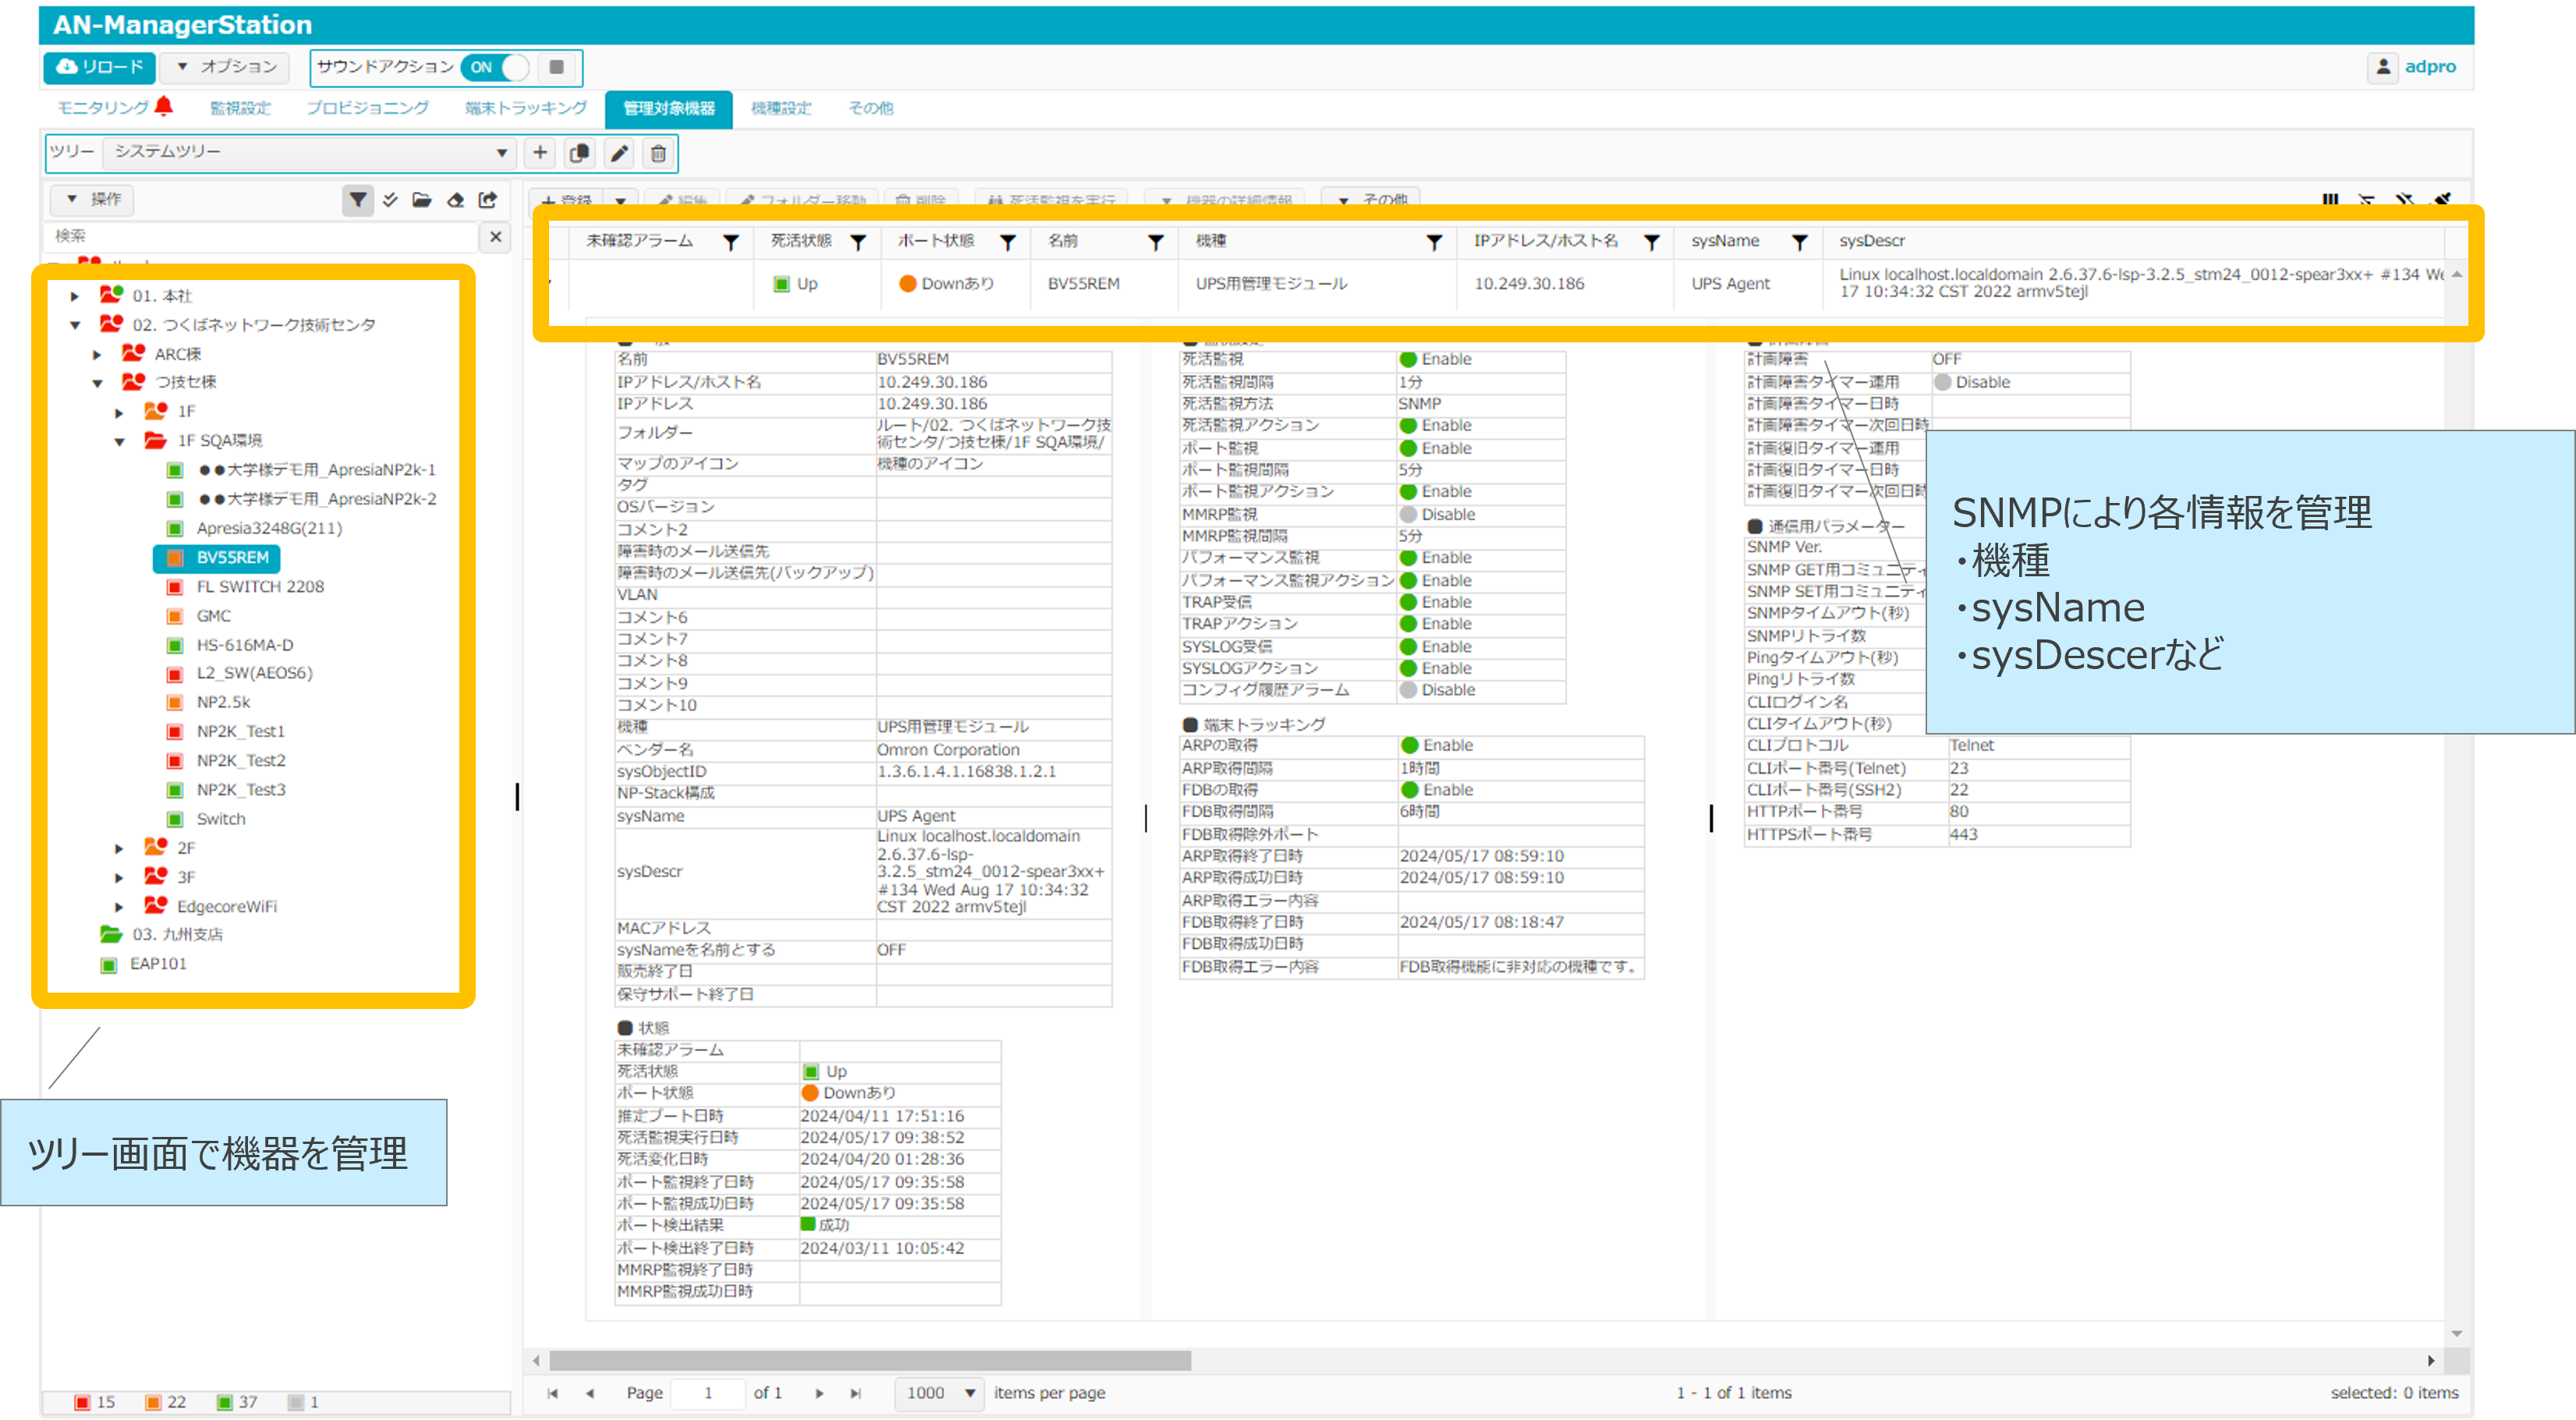Collapse the つ技セ棟 tree node
2576x1420 pixels.
(97, 383)
